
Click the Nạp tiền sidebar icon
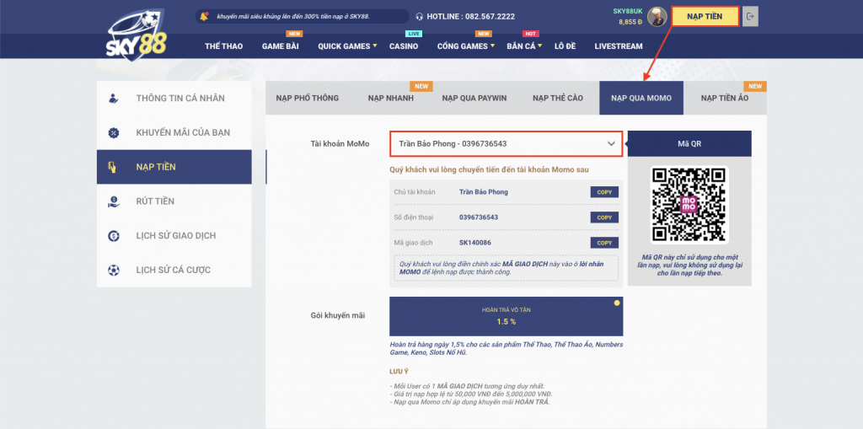pos(114,167)
